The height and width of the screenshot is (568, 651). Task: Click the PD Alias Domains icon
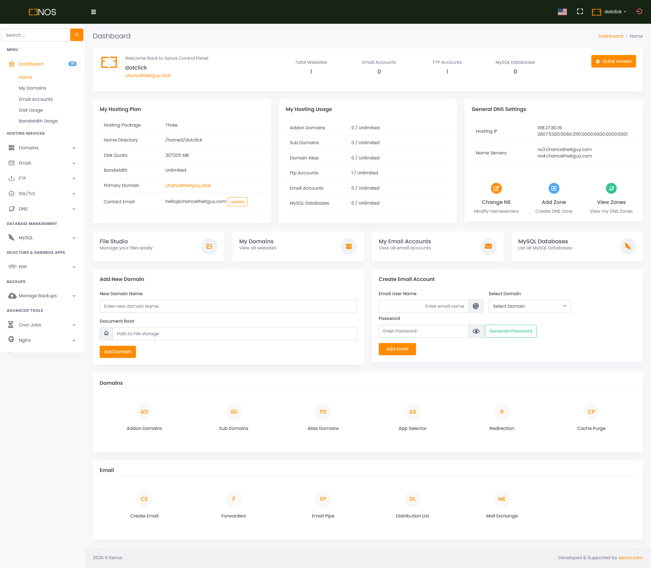pos(323,412)
